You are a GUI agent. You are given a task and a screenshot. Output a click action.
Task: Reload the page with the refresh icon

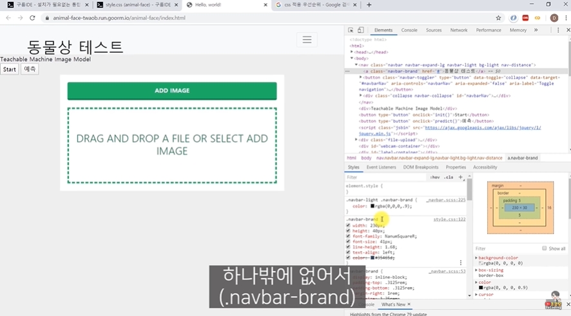(x=32, y=18)
